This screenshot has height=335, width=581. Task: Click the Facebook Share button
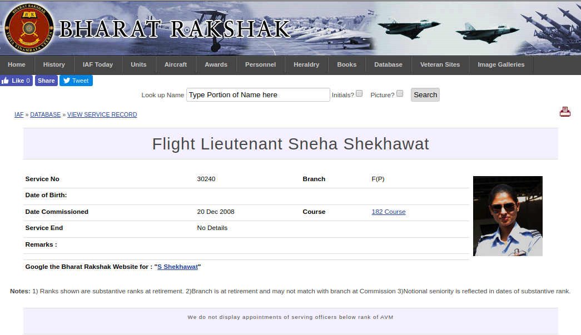click(x=46, y=81)
